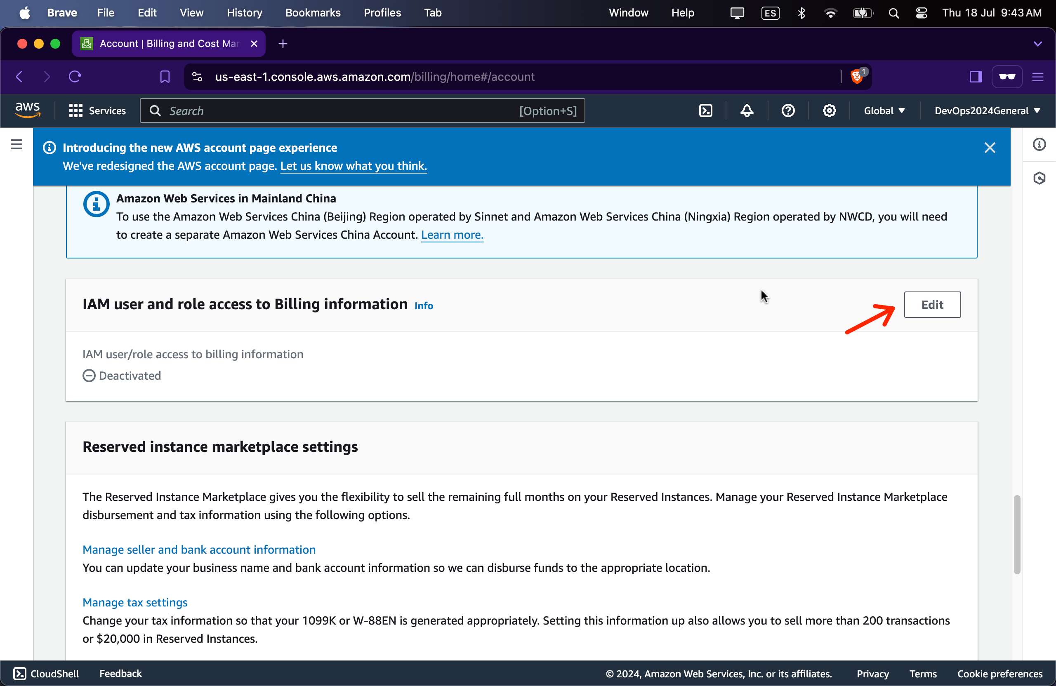The image size is (1056, 686).
Task: Bookmark this page with bookmark icon
Action: [x=165, y=77]
